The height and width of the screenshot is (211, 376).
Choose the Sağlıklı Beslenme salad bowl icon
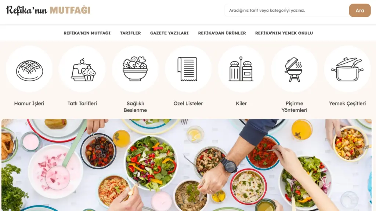click(x=135, y=69)
